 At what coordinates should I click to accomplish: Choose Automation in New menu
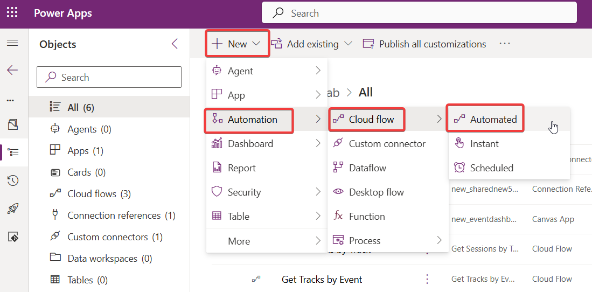point(267,120)
